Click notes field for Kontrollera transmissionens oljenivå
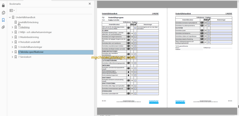The width and height of the screenshot is (239, 116). pyautogui.click(x=148, y=89)
